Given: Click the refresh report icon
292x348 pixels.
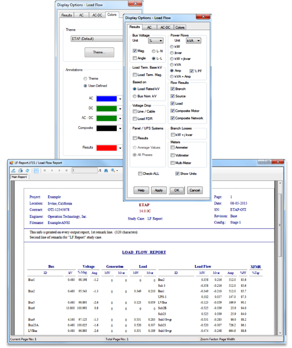Looking at the screenshot, I should (x=27, y=171).
